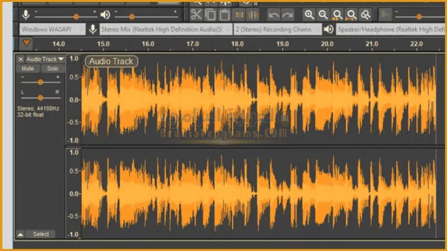Click the 22.0 mark on the timeline

click(416, 44)
